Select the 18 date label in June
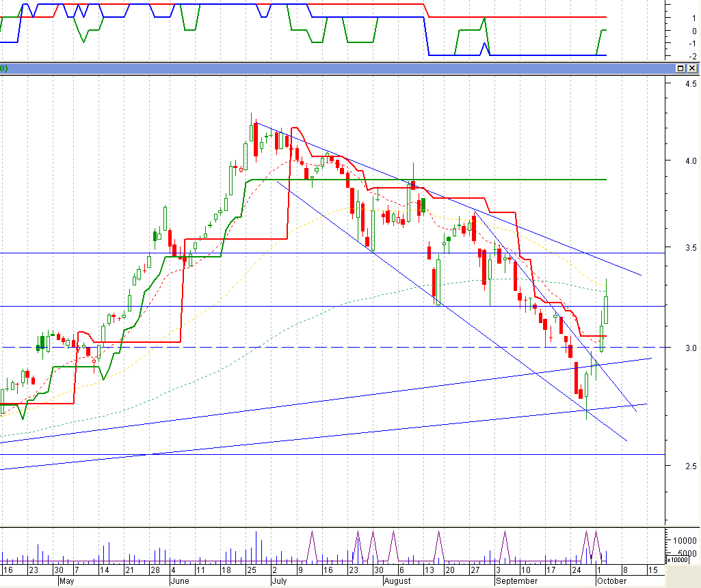 tap(226, 570)
